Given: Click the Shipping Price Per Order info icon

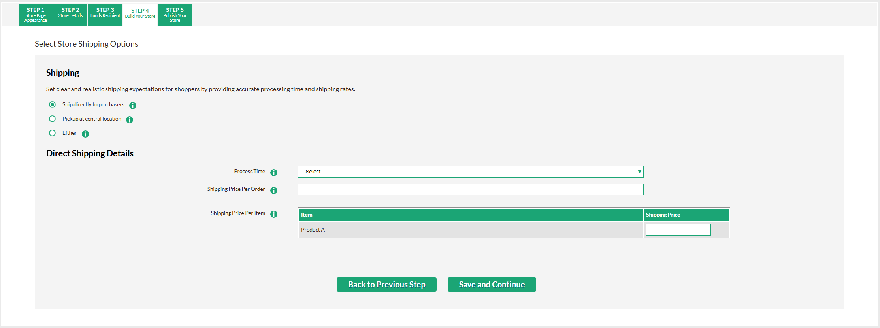Looking at the screenshot, I should (274, 190).
